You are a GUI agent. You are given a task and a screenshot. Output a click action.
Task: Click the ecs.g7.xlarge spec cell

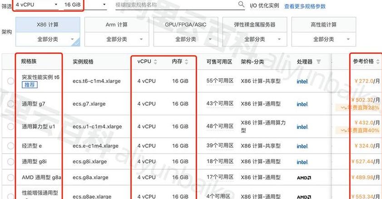tap(89, 104)
